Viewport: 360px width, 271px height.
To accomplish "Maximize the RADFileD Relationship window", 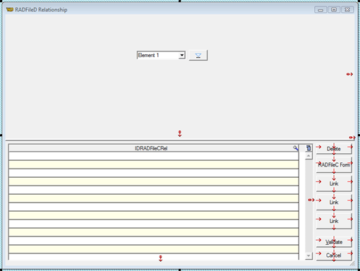I will 334,10.
